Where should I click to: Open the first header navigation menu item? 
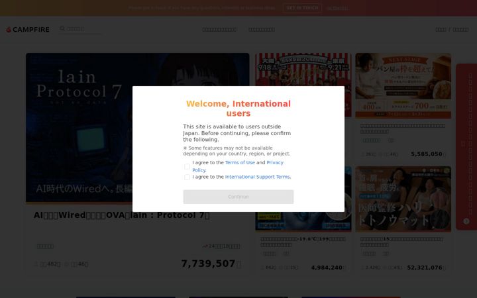(x=219, y=30)
